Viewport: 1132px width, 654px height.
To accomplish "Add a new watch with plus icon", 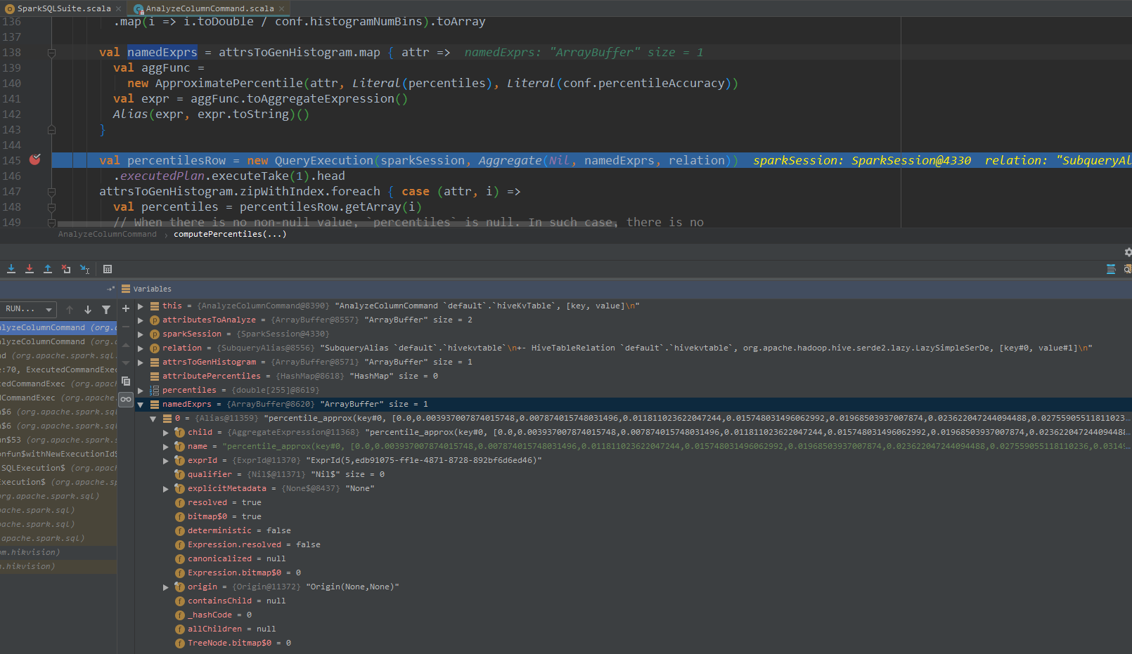I will (x=126, y=308).
